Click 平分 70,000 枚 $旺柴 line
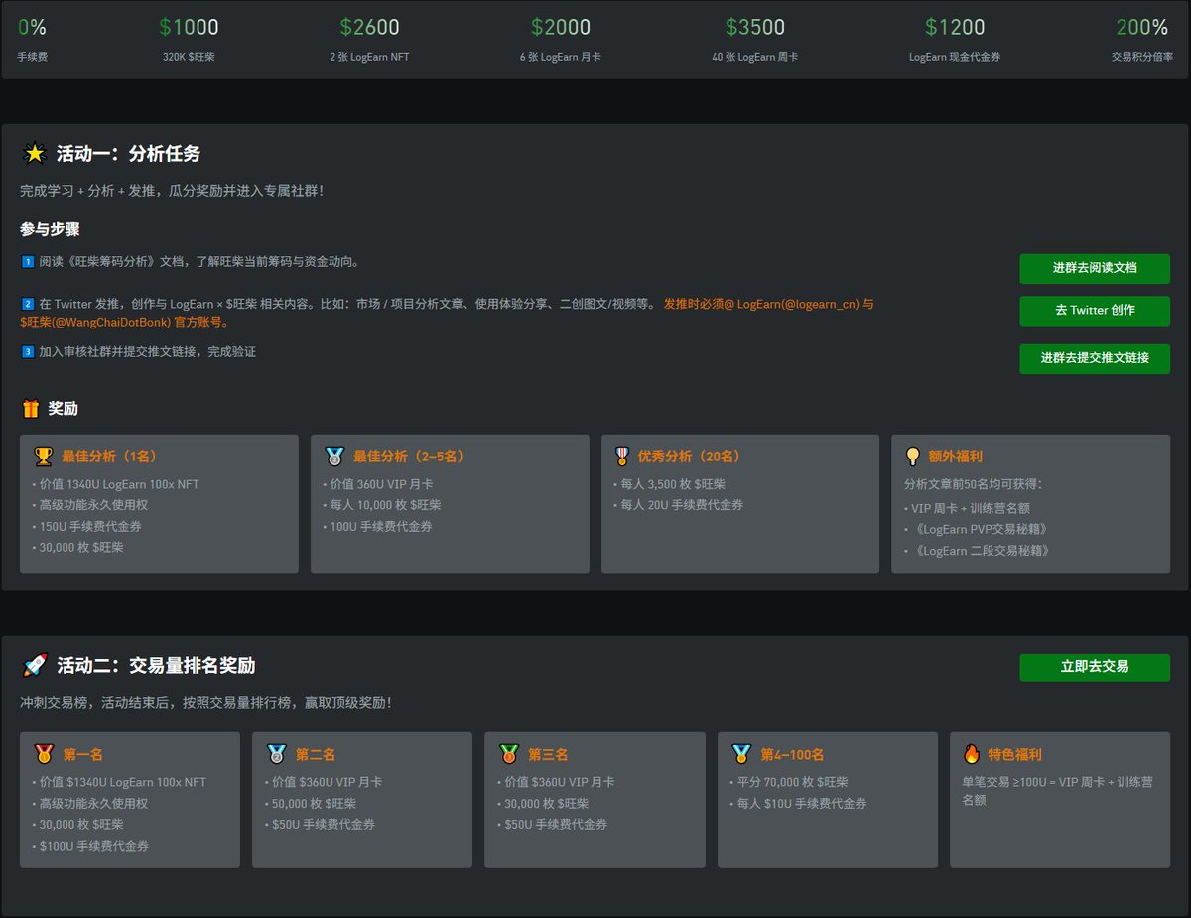 tap(790, 782)
